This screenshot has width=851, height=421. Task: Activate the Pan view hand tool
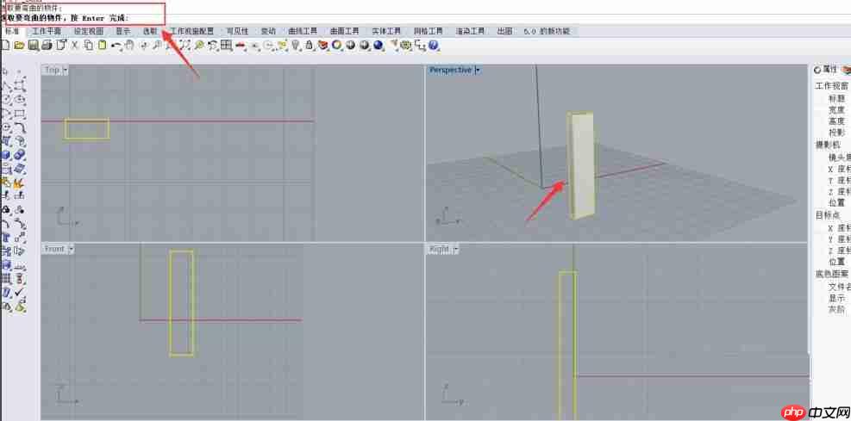coord(129,45)
